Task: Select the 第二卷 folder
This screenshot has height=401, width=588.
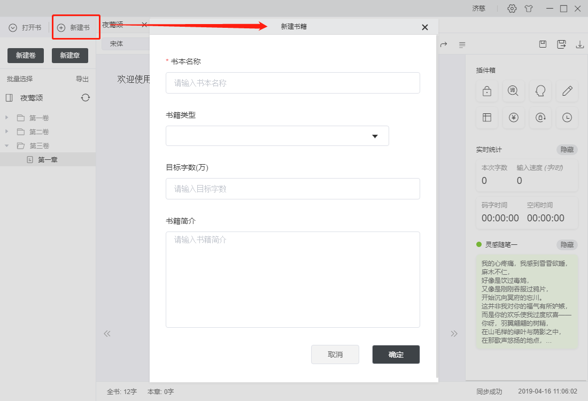Action: (x=33, y=132)
